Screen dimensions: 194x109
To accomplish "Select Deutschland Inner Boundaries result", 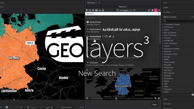I will [x=123, y=30].
